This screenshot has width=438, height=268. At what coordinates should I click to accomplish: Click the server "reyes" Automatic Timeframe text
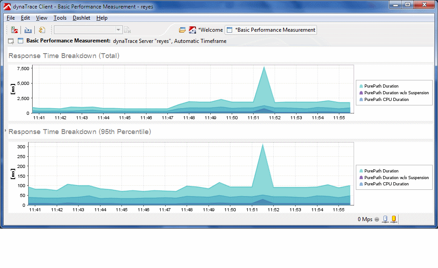170,41
